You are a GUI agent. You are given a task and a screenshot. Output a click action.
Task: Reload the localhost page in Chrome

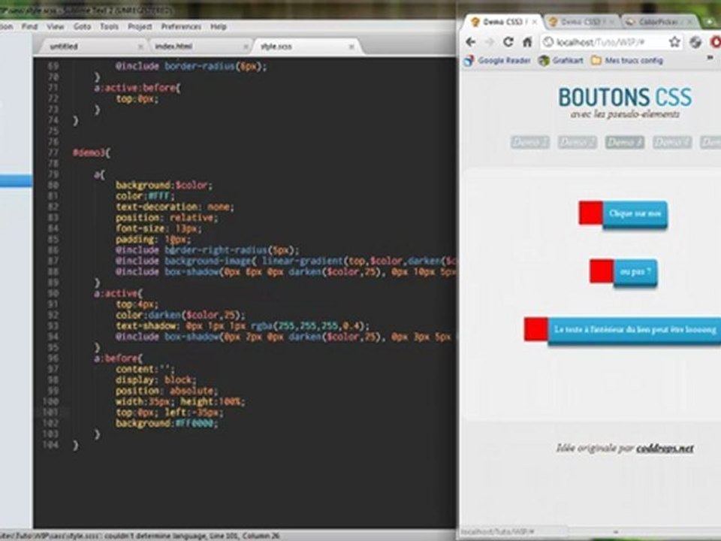(508, 42)
